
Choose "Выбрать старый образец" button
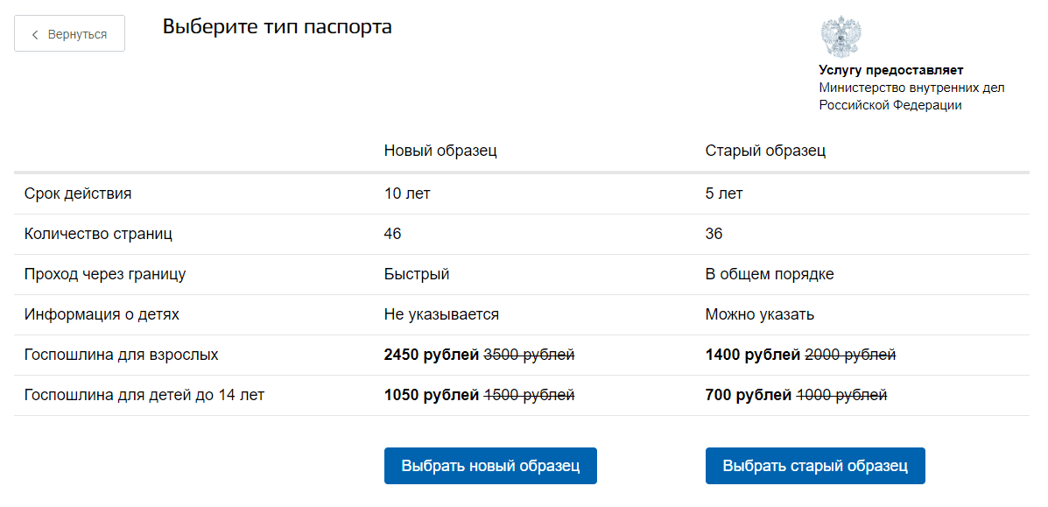point(814,466)
